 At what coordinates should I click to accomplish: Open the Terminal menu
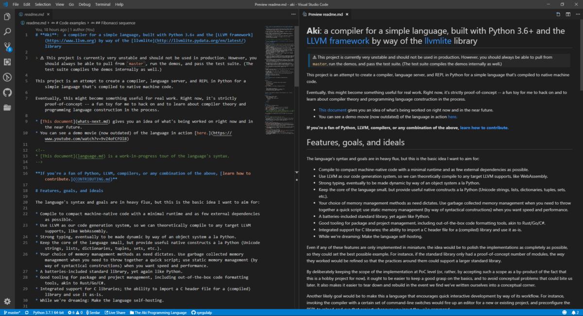click(x=102, y=4)
